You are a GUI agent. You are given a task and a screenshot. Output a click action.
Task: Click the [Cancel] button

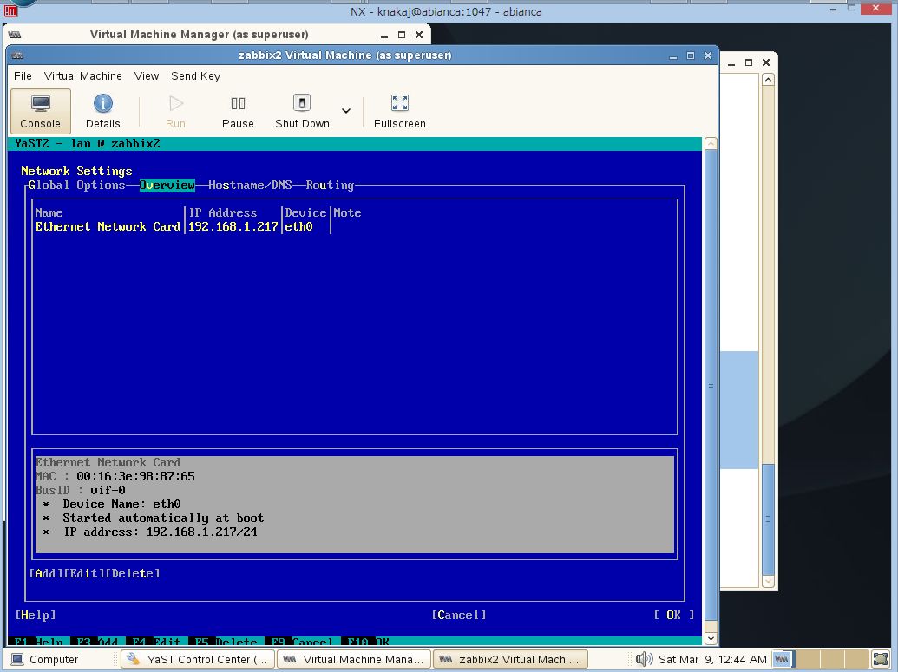(459, 615)
